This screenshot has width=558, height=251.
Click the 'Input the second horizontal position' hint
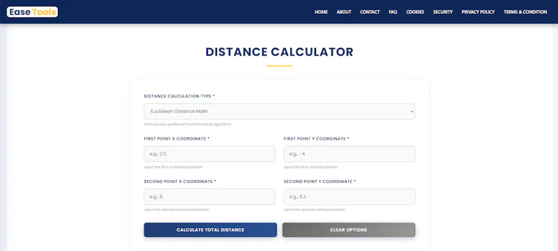point(176,209)
